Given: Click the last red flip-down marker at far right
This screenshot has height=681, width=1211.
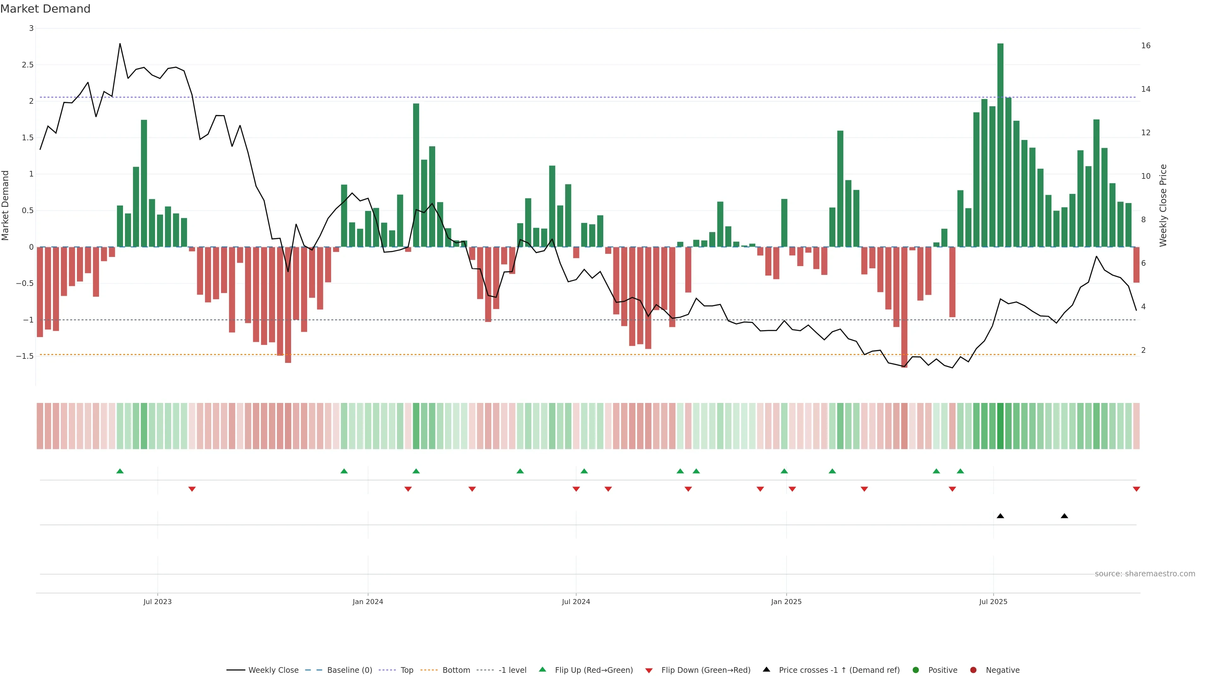Looking at the screenshot, I should (1136, 489).
